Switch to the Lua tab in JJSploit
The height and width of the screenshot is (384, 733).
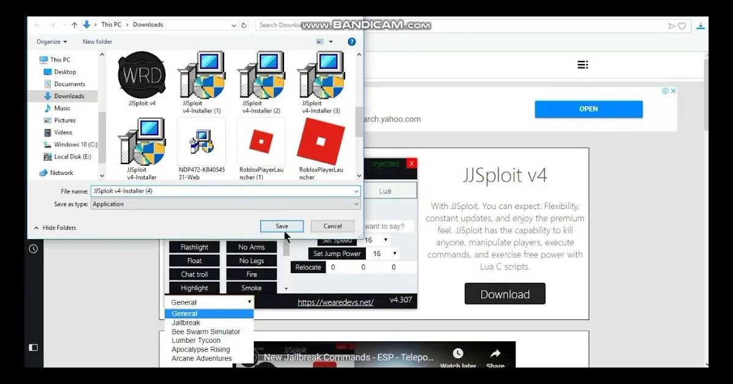(x=386, y=191)
